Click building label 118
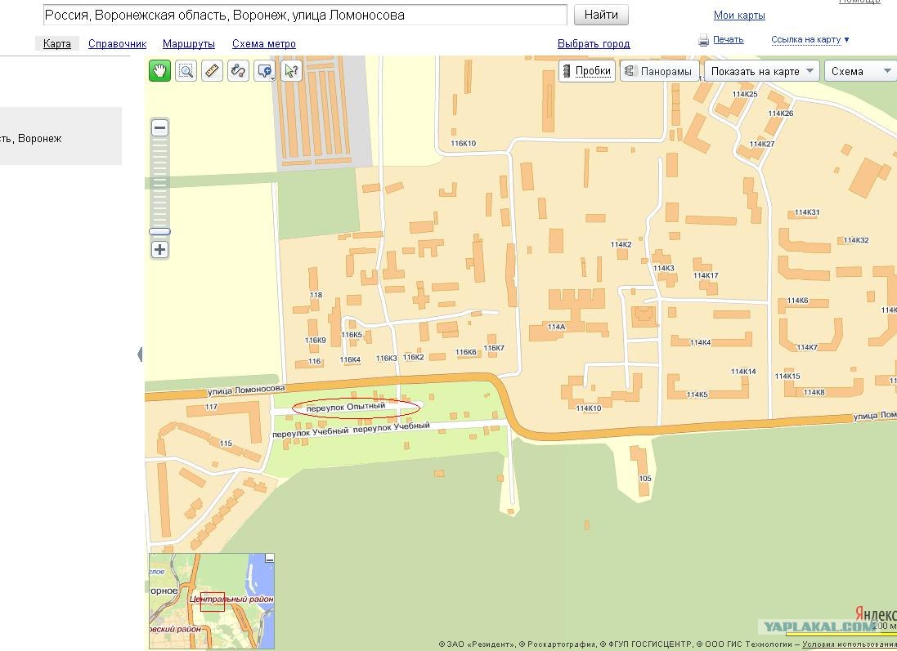This screenshot has width=897, height=651. tap(316, 295)
